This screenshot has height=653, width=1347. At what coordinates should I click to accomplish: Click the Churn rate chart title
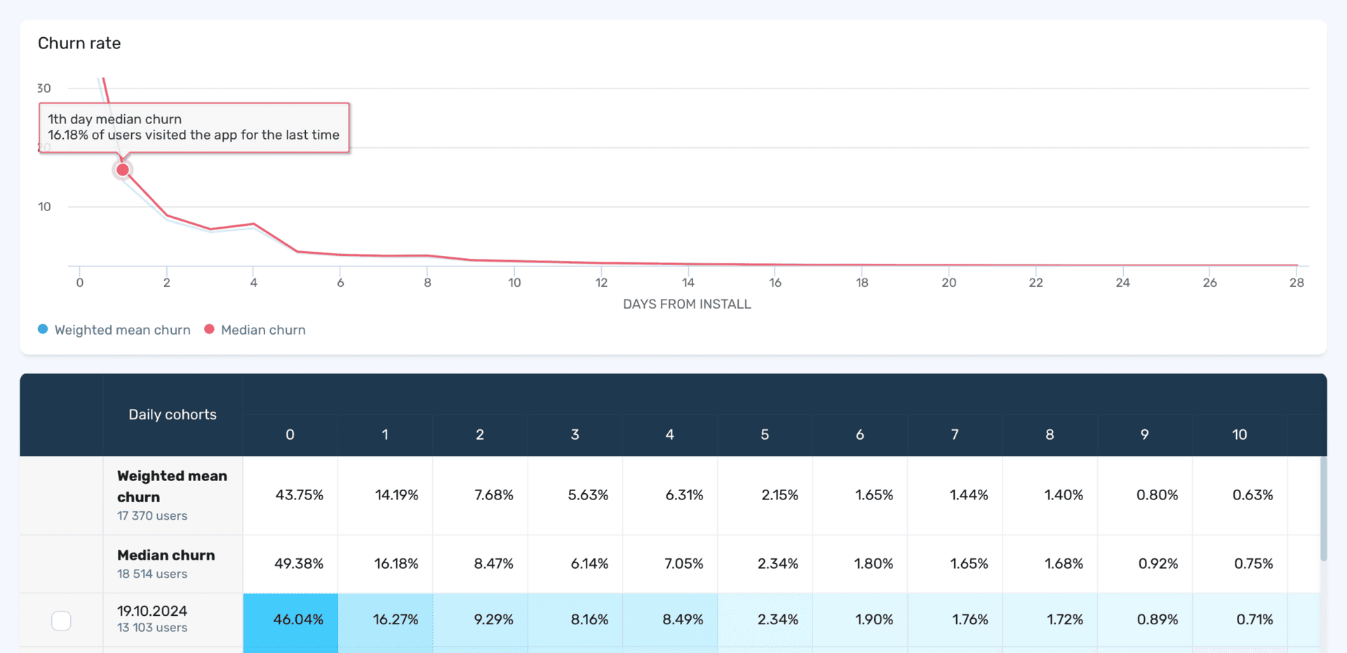(x=79, y=43)
